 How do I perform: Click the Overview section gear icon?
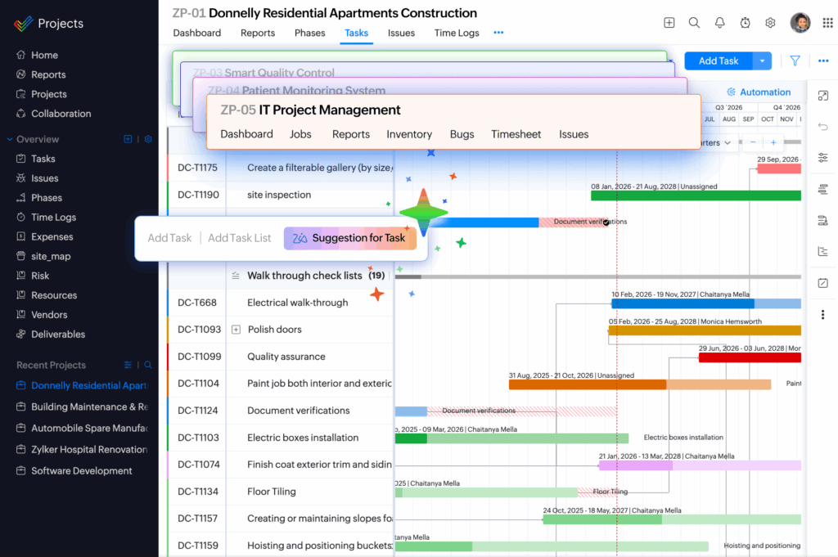click(x=148, y=139)
